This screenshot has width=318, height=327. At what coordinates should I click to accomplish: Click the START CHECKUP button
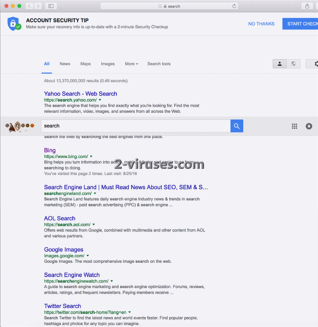(301, 24)
